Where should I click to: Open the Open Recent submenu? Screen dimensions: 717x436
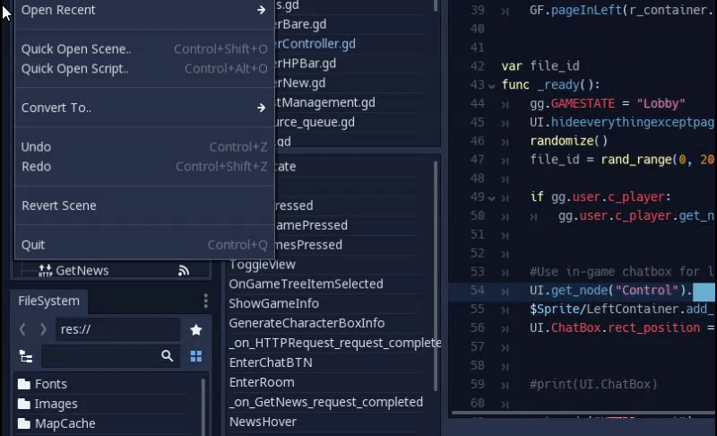click(144, 10)
